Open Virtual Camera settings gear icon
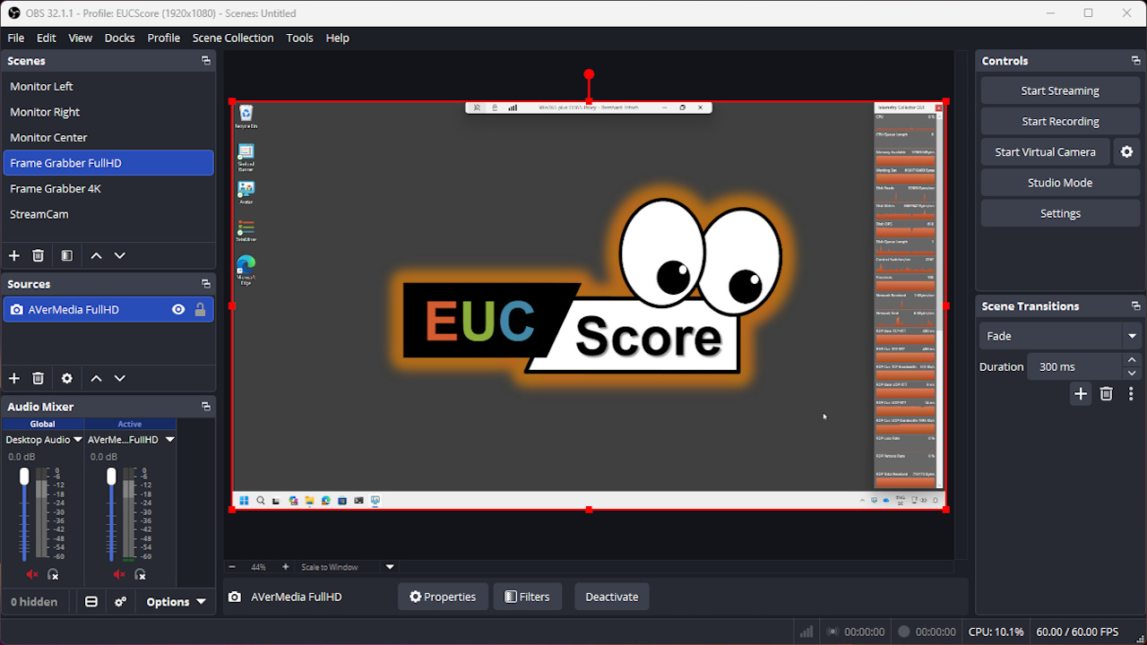Screen dimensions: 1147x645 [x=1127, y=152]
